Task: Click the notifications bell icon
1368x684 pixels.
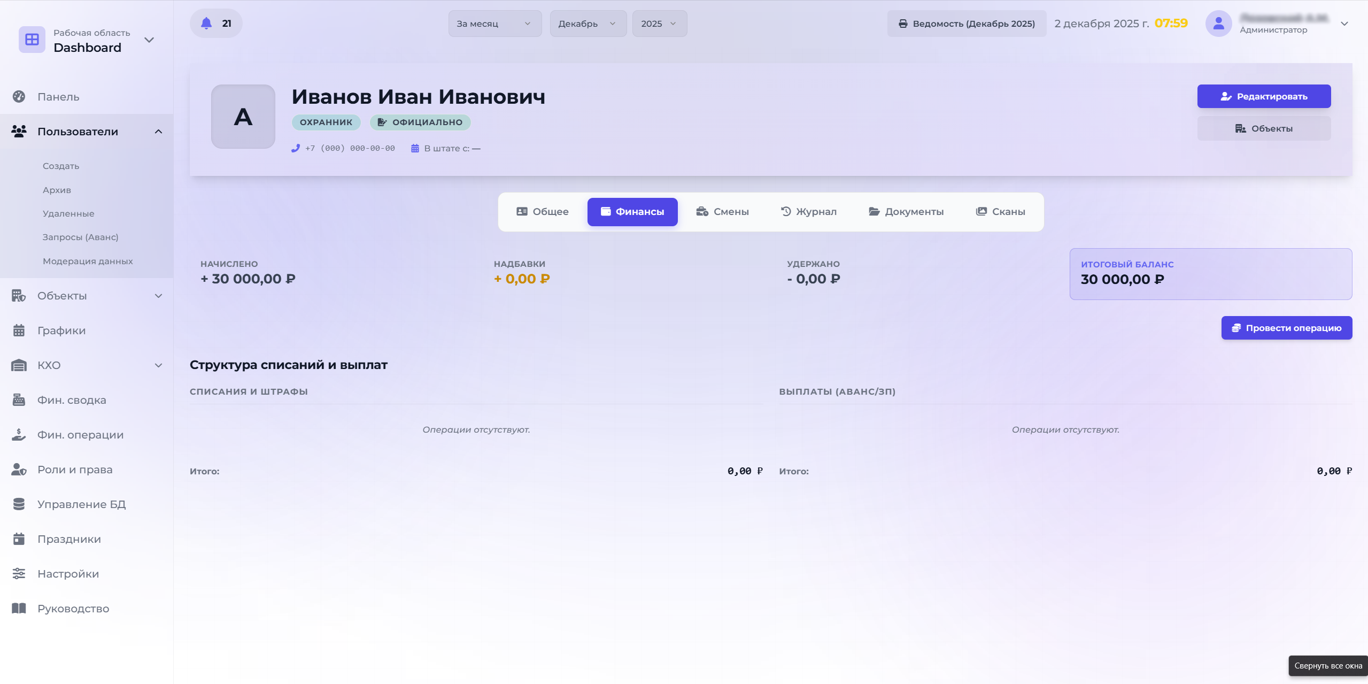Action: click(x=206, y=24)
